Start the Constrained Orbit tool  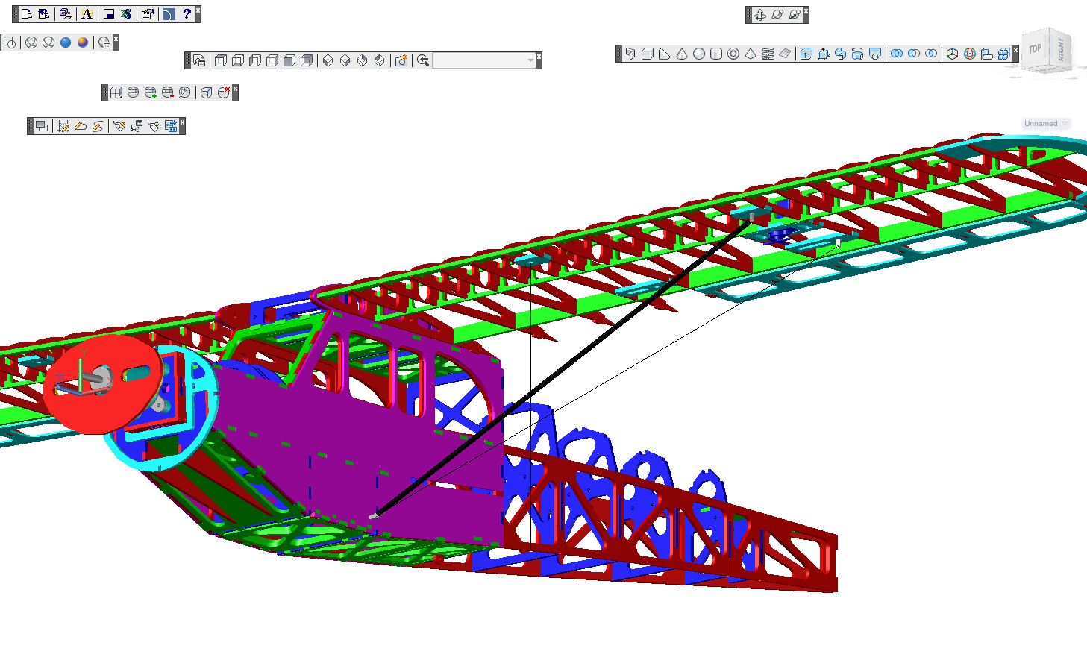coord(760,15)
